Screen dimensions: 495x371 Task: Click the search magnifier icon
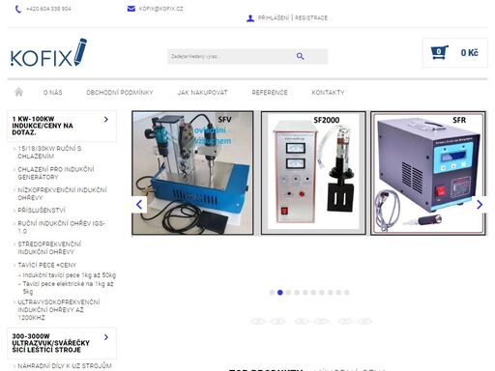coord(300,56)
